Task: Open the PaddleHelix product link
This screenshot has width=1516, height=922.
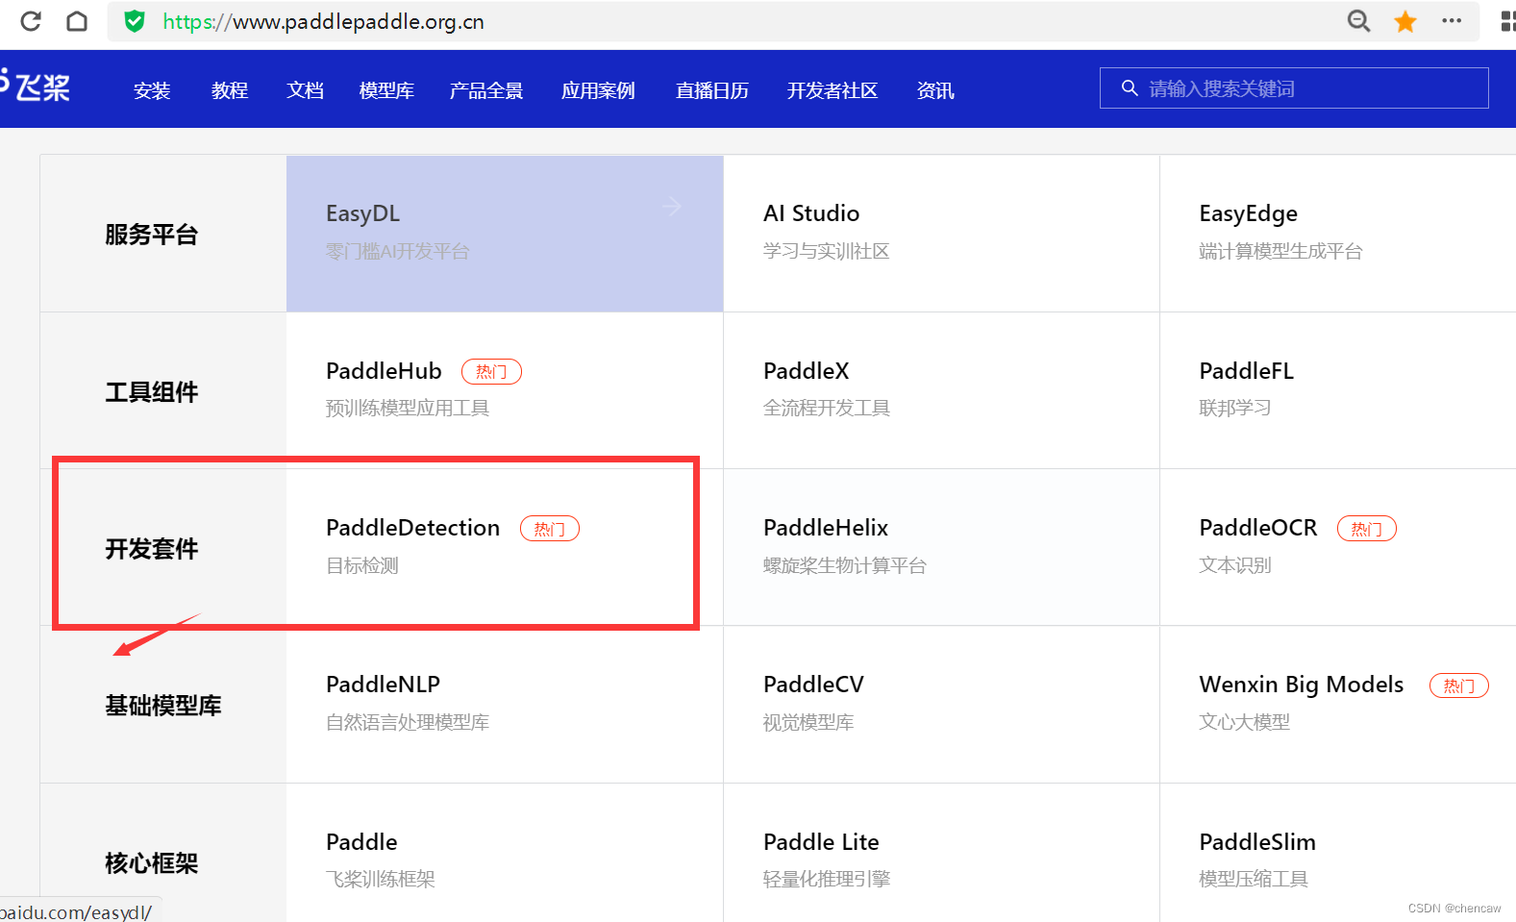Action: 825,528
